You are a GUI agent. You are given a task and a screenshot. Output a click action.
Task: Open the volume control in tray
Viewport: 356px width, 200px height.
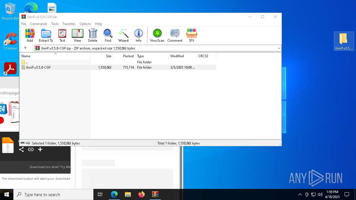point(320,194)
